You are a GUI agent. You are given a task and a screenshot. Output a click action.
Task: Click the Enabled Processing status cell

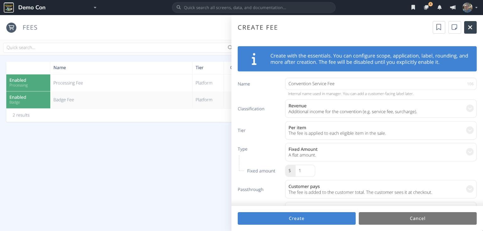click(x=28, y=83)
